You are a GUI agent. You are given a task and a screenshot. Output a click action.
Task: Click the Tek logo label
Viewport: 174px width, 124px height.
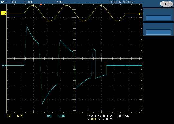pyautogui.click(x=3, y=2)
